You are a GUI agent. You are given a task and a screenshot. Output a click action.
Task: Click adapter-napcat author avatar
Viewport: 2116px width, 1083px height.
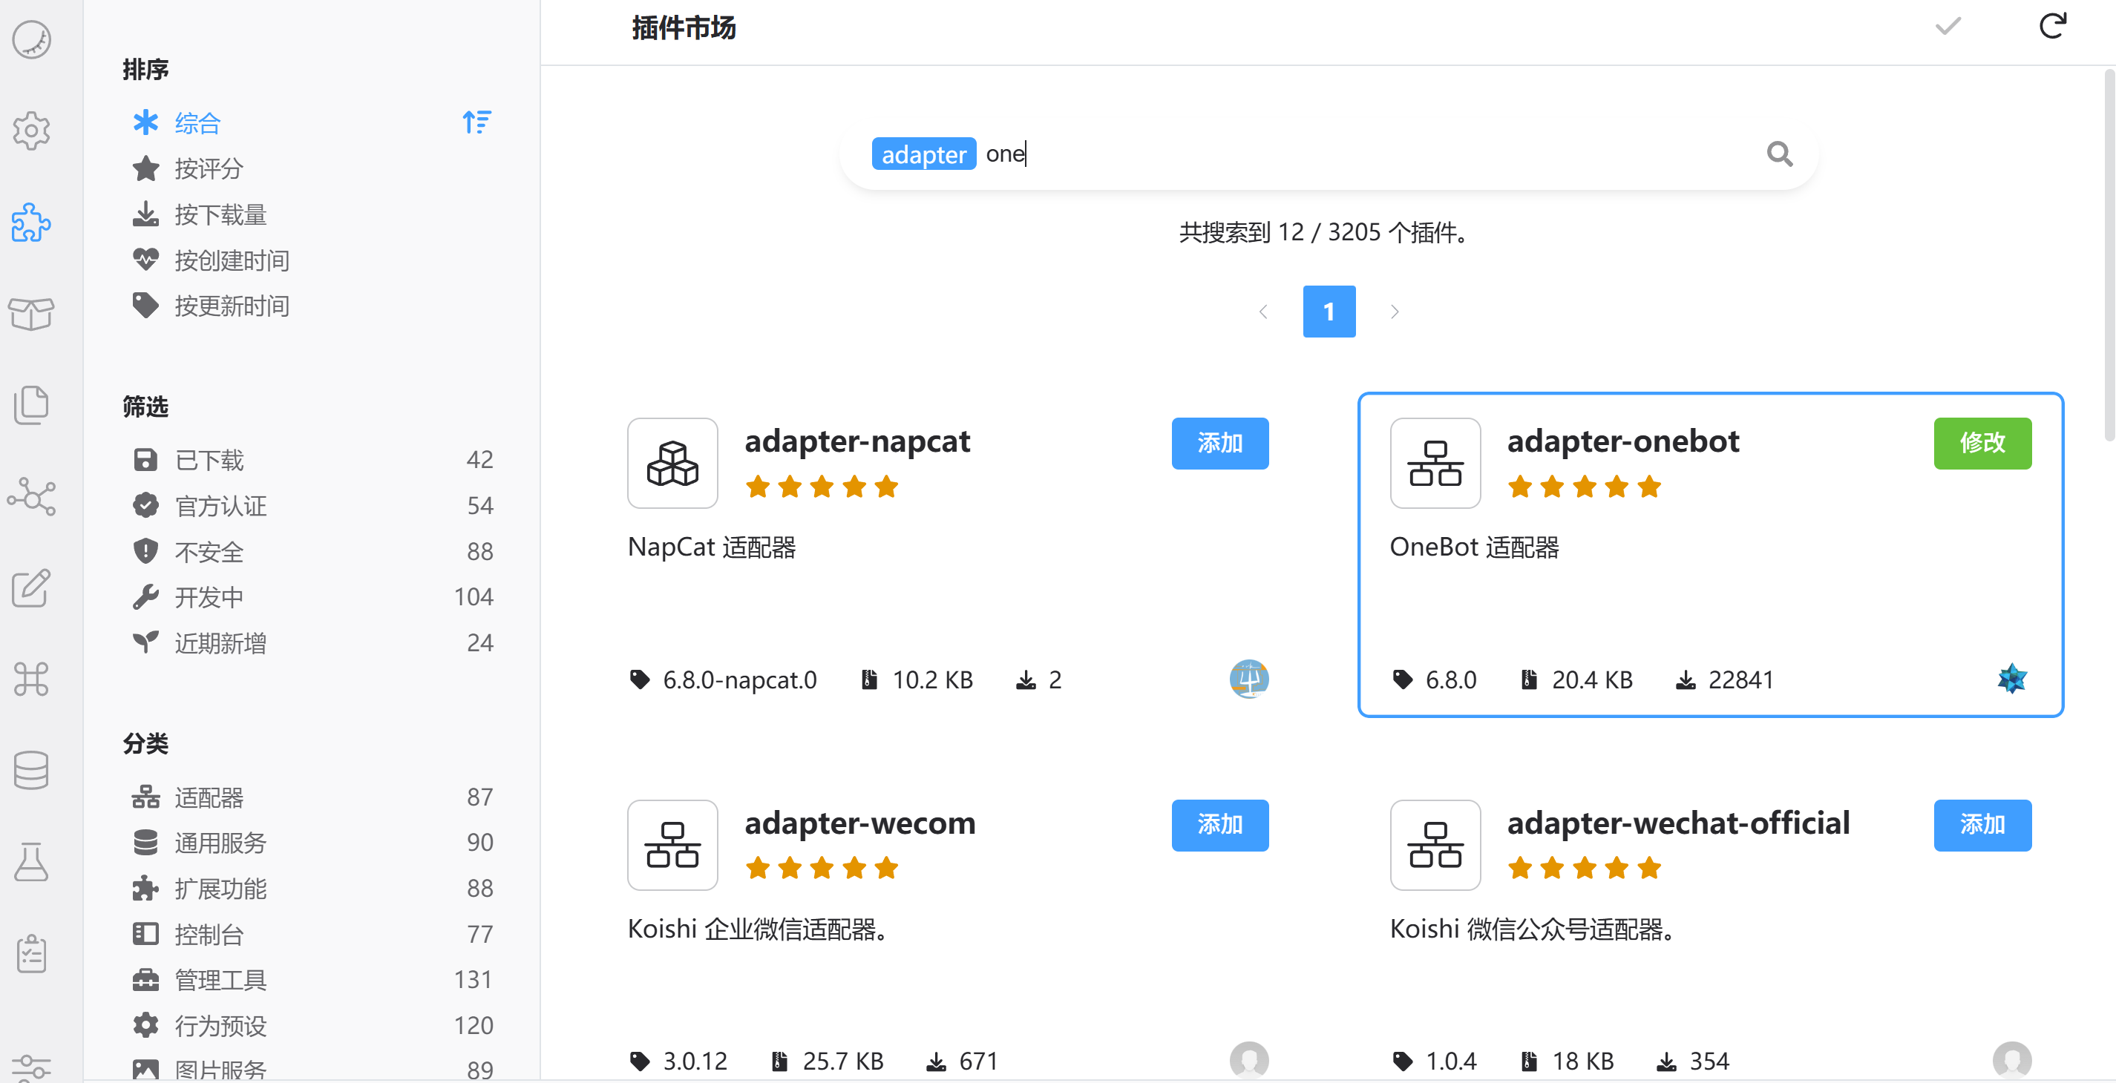[x=1249, y=679]
